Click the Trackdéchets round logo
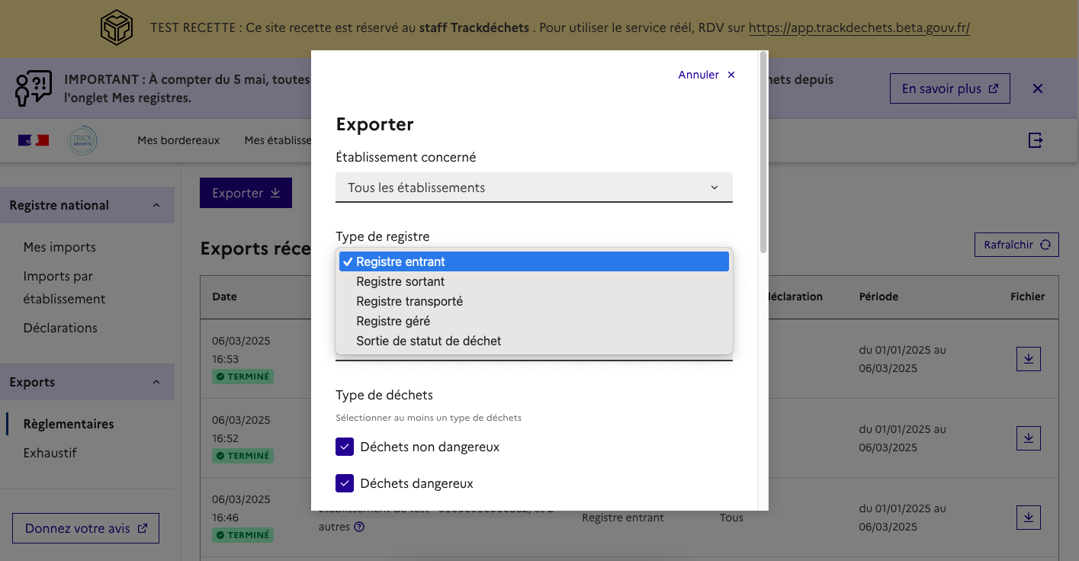This screenshot has height=561, width=1079. pos(82,140)
